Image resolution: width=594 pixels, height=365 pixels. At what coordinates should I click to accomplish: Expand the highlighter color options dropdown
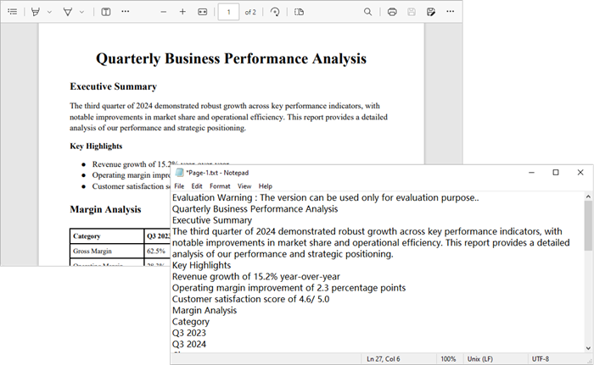(49, 12)
